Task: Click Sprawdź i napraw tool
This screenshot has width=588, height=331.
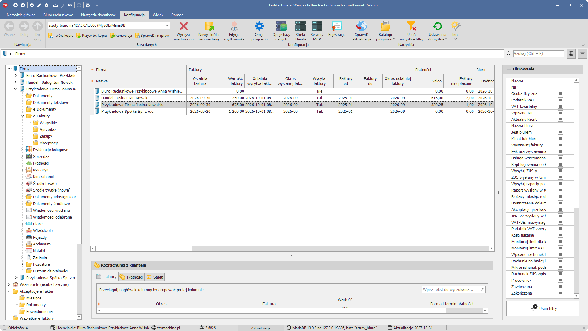Action: pyautogui.click(x=152, y=36)
